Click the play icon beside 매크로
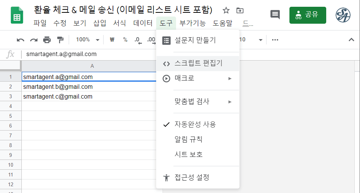 click(x=166, y=79)
